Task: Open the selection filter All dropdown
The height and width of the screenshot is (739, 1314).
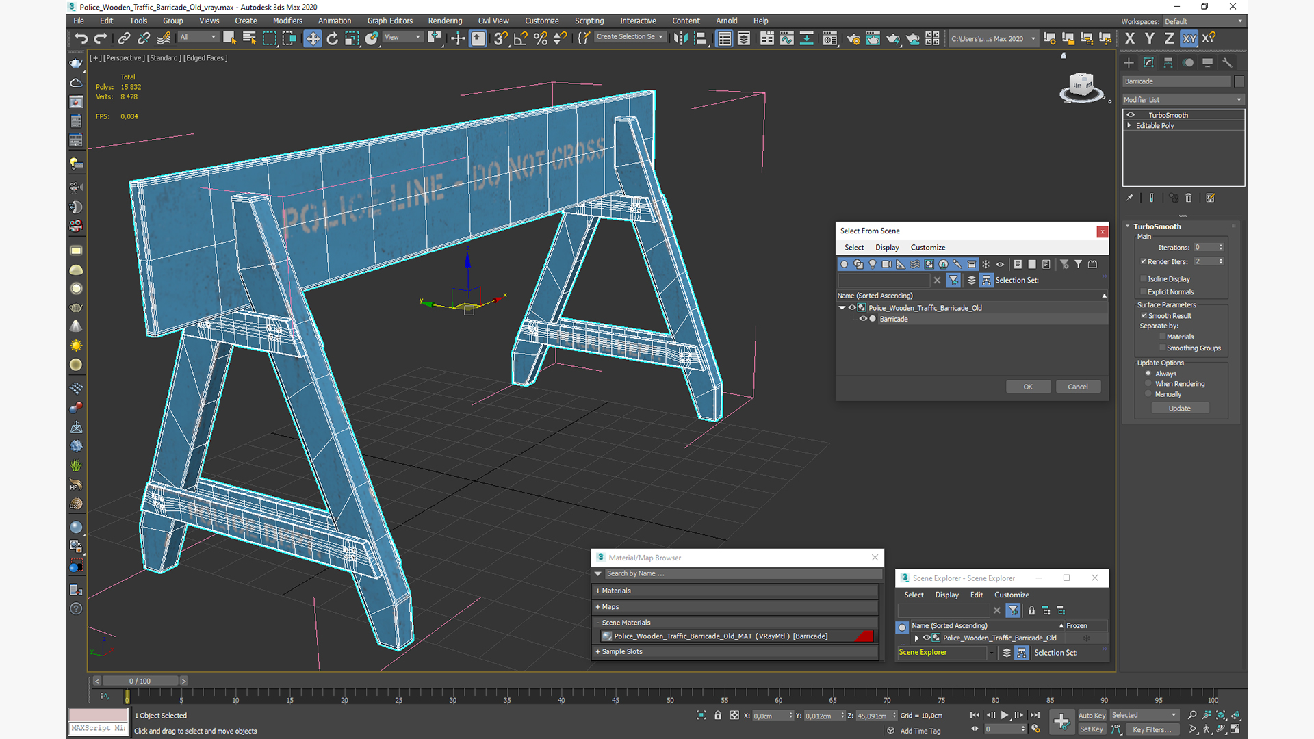Action: click(198, 37)
